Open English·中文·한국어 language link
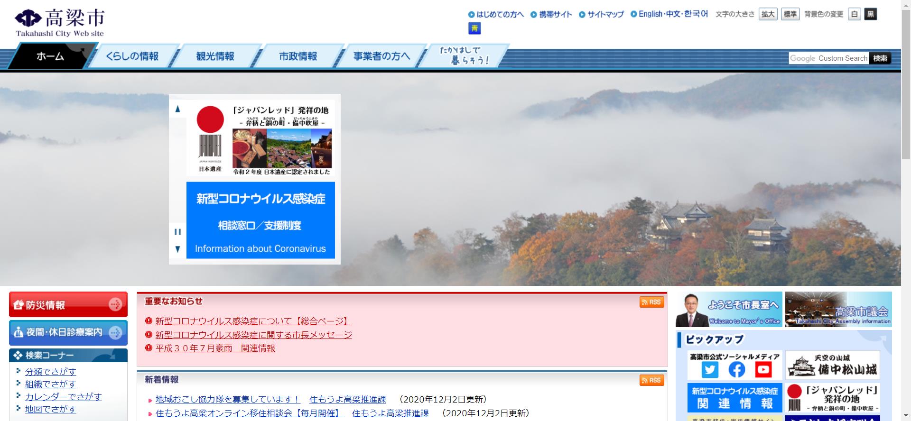 pos(669,14)
